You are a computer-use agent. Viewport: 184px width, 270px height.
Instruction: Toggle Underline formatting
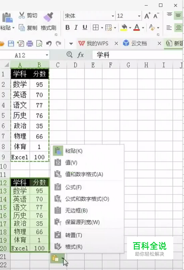pyautogui.click(x=85, y=28)
